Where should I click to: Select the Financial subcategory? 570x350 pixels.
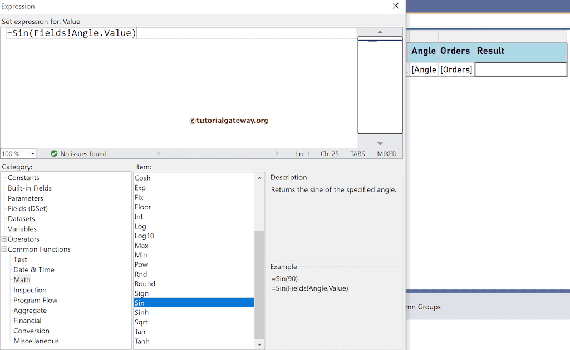(27, 321)
